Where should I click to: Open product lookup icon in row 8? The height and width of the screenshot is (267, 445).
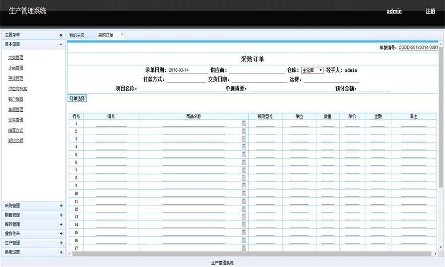[243, 178]
